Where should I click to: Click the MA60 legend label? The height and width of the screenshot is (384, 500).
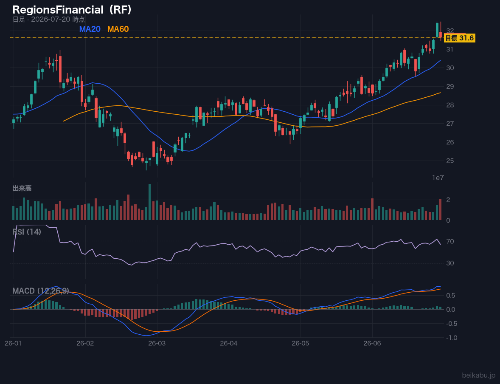pyautogui.click(x=118, y=29)
